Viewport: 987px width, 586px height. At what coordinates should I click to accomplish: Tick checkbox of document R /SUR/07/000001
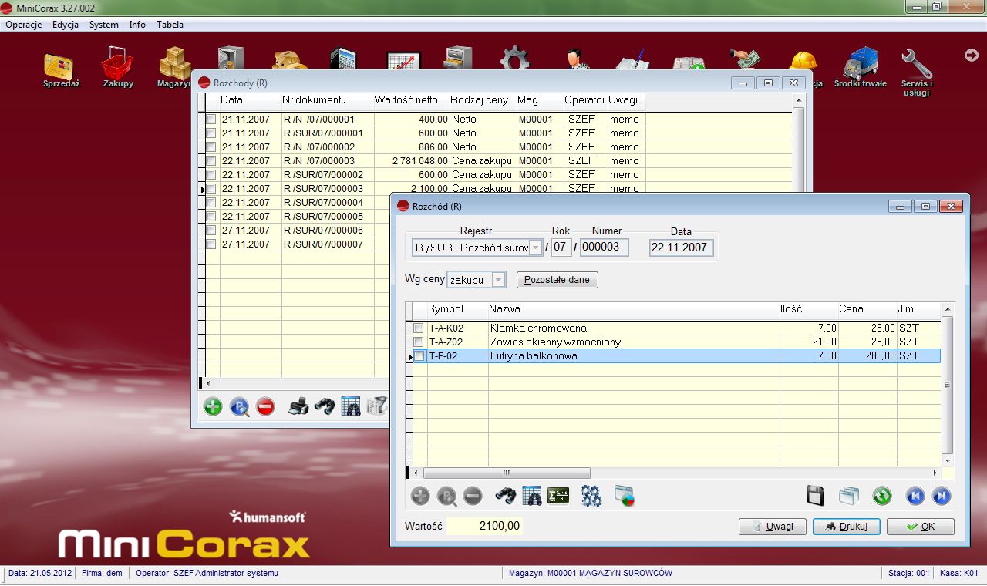tap(211, 133)
